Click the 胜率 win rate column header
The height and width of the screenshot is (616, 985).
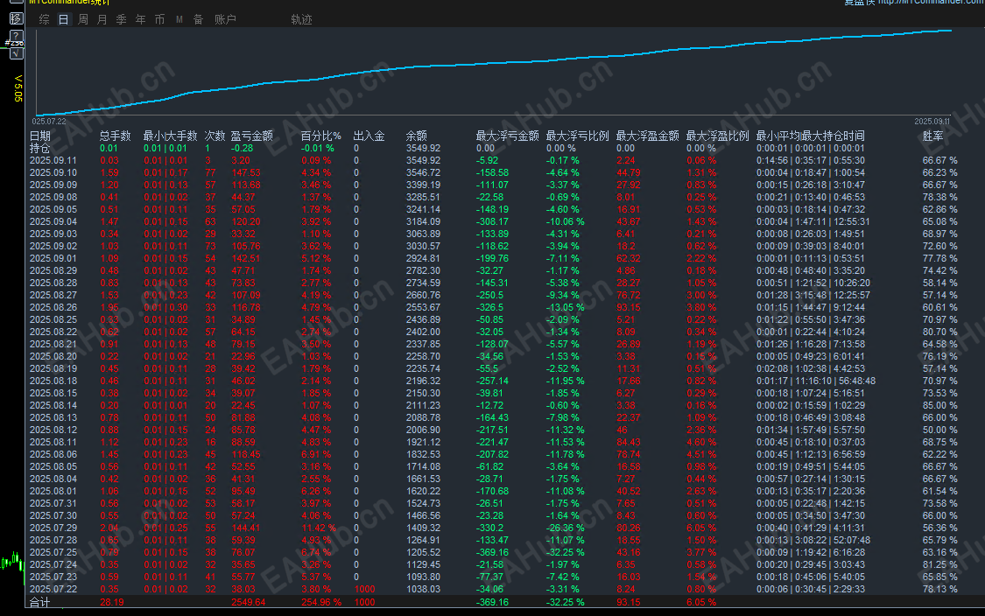point(932,136)
